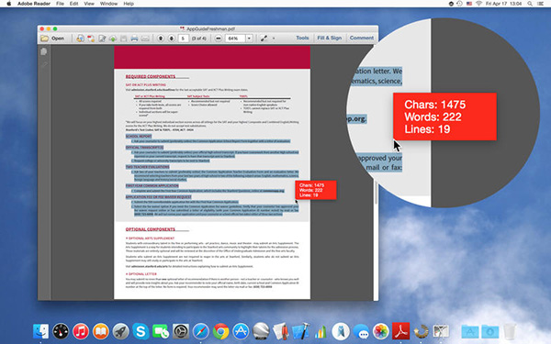The height and width of the screenshot is (344, 551).
Task: Click the OPTIONAL COMPONENTS heading
Action: click(x=151, y=229)
